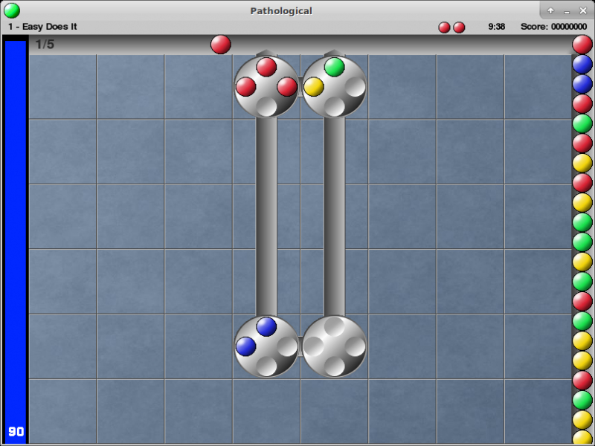Viewport: 595px width, 446px height.
Task: Click the yellow marble in the top-right wheel
Action: pos(314,87)
